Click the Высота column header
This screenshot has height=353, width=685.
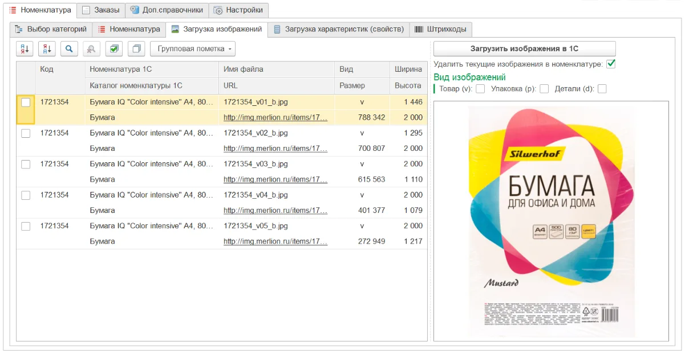click(x=408, y=85)
